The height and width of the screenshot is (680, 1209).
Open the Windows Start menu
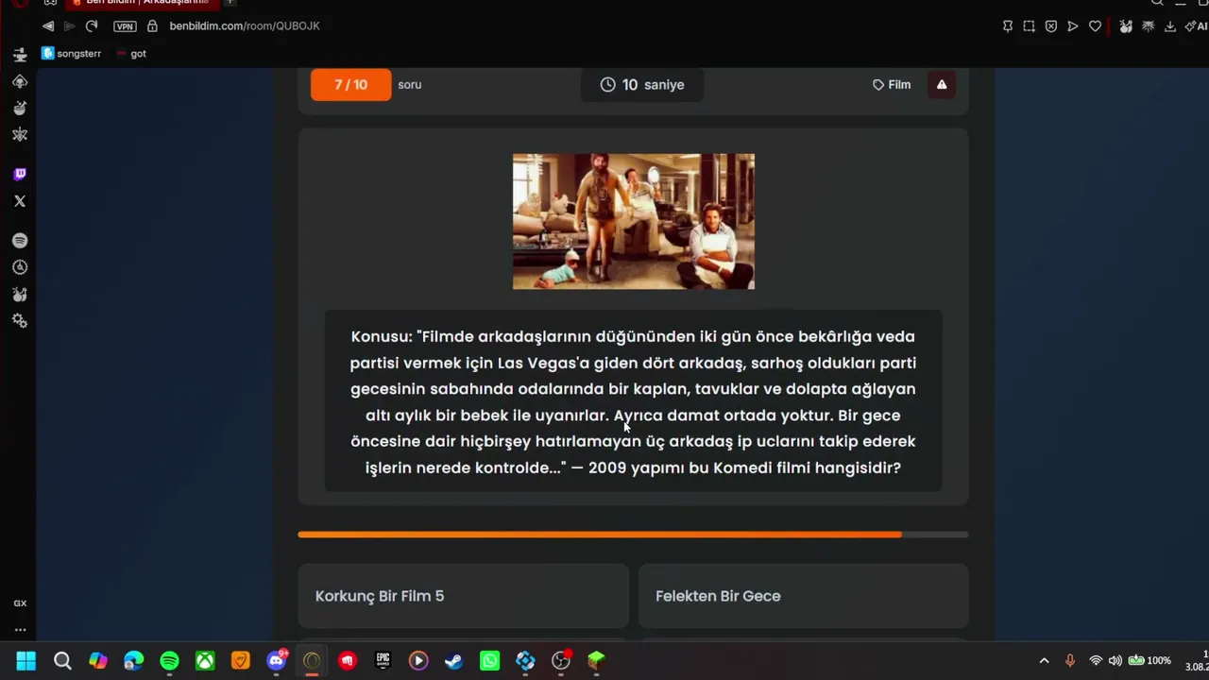click(x=26, y=661)
